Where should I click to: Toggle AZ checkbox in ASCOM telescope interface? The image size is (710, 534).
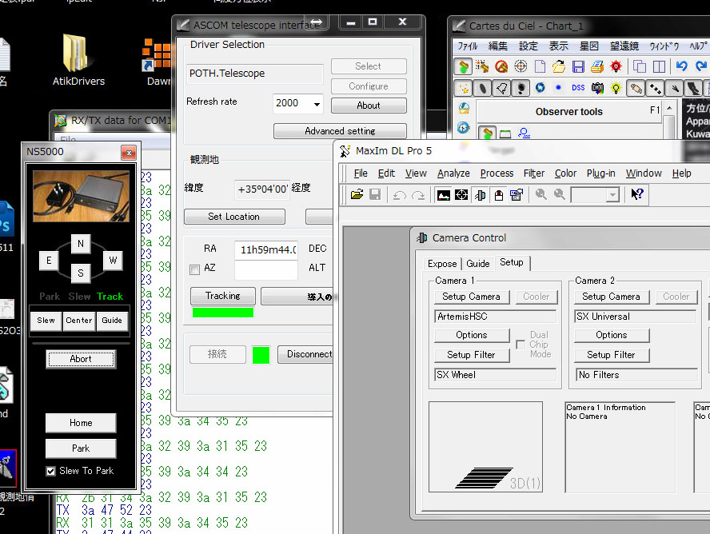click(195, 270)
